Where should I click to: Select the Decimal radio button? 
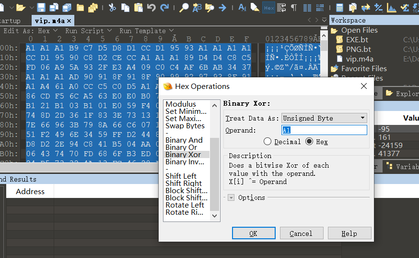[x=268, y=141]
